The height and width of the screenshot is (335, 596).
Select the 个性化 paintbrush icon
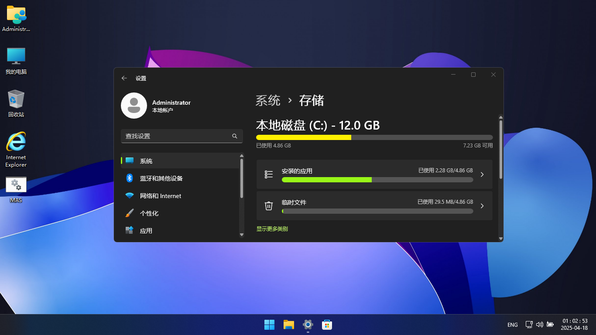click(x=130, y=213)
